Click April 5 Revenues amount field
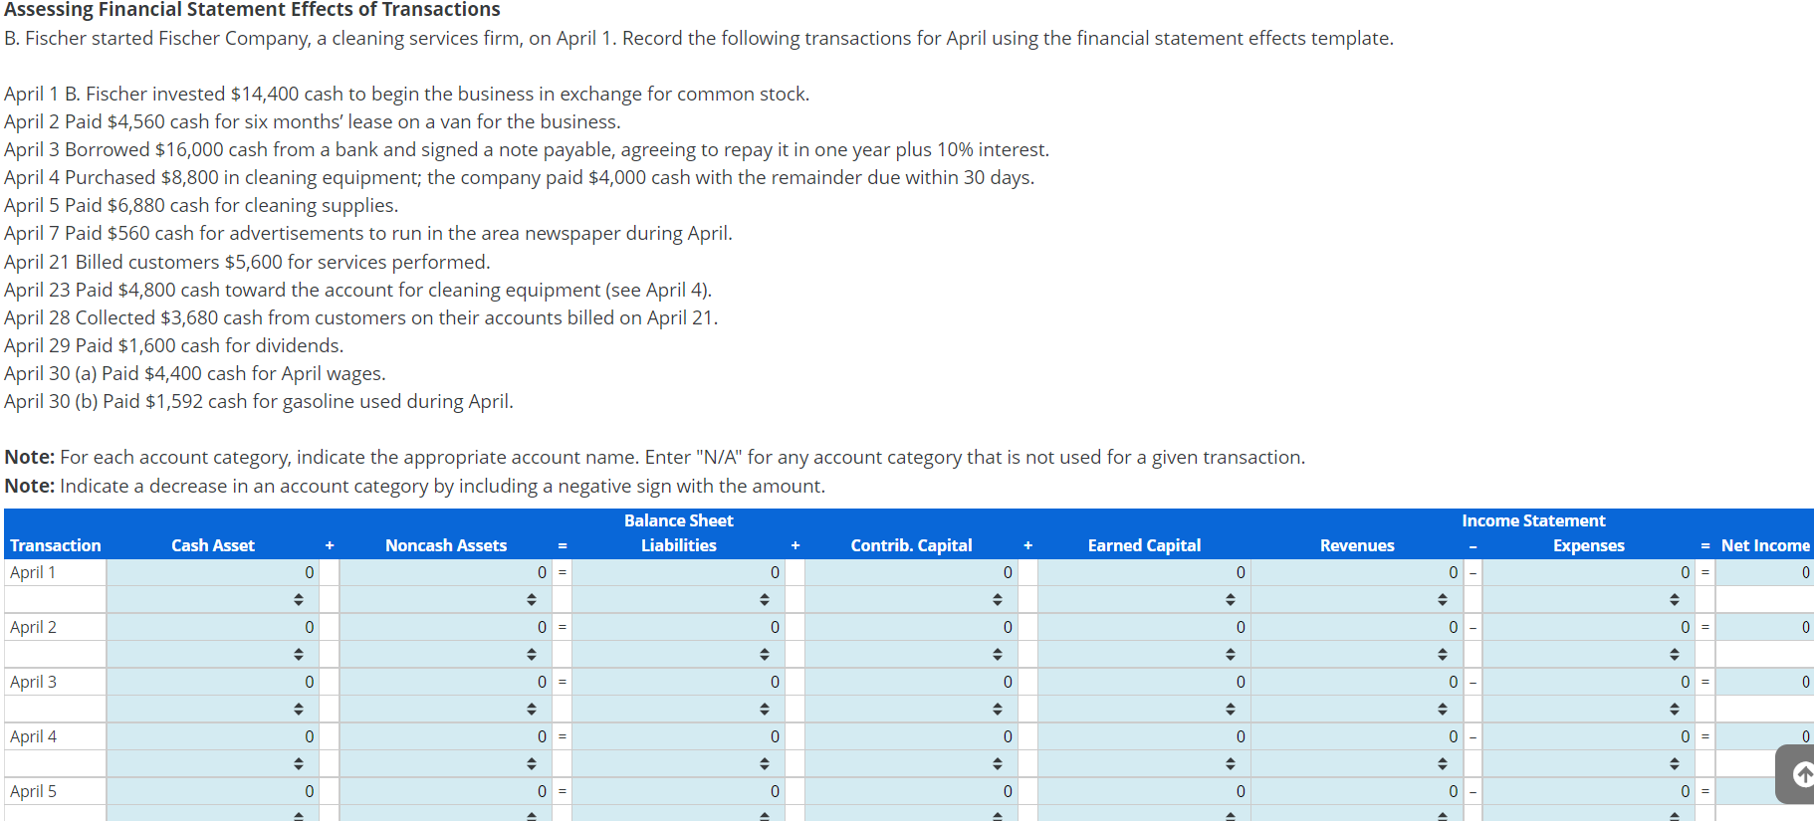This screenshot has width=1814, height=821. 1357,791
